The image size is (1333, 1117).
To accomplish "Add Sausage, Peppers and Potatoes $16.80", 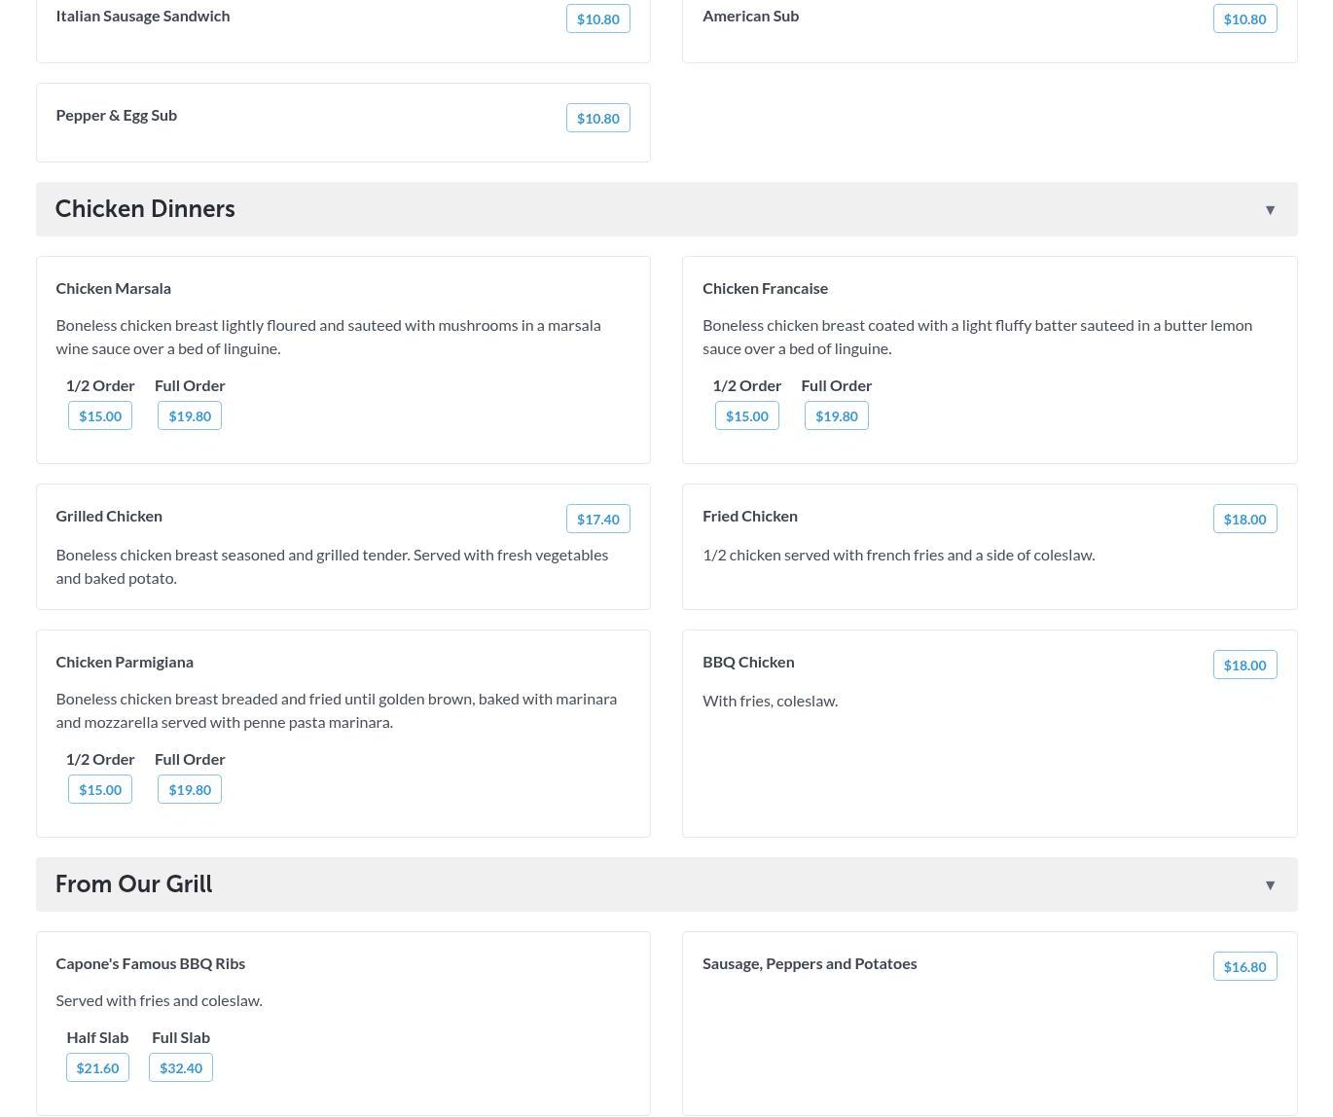I will click(x=1244, y=967).
